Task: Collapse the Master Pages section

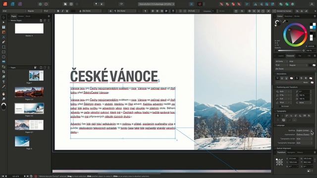Action: [9, 20]
